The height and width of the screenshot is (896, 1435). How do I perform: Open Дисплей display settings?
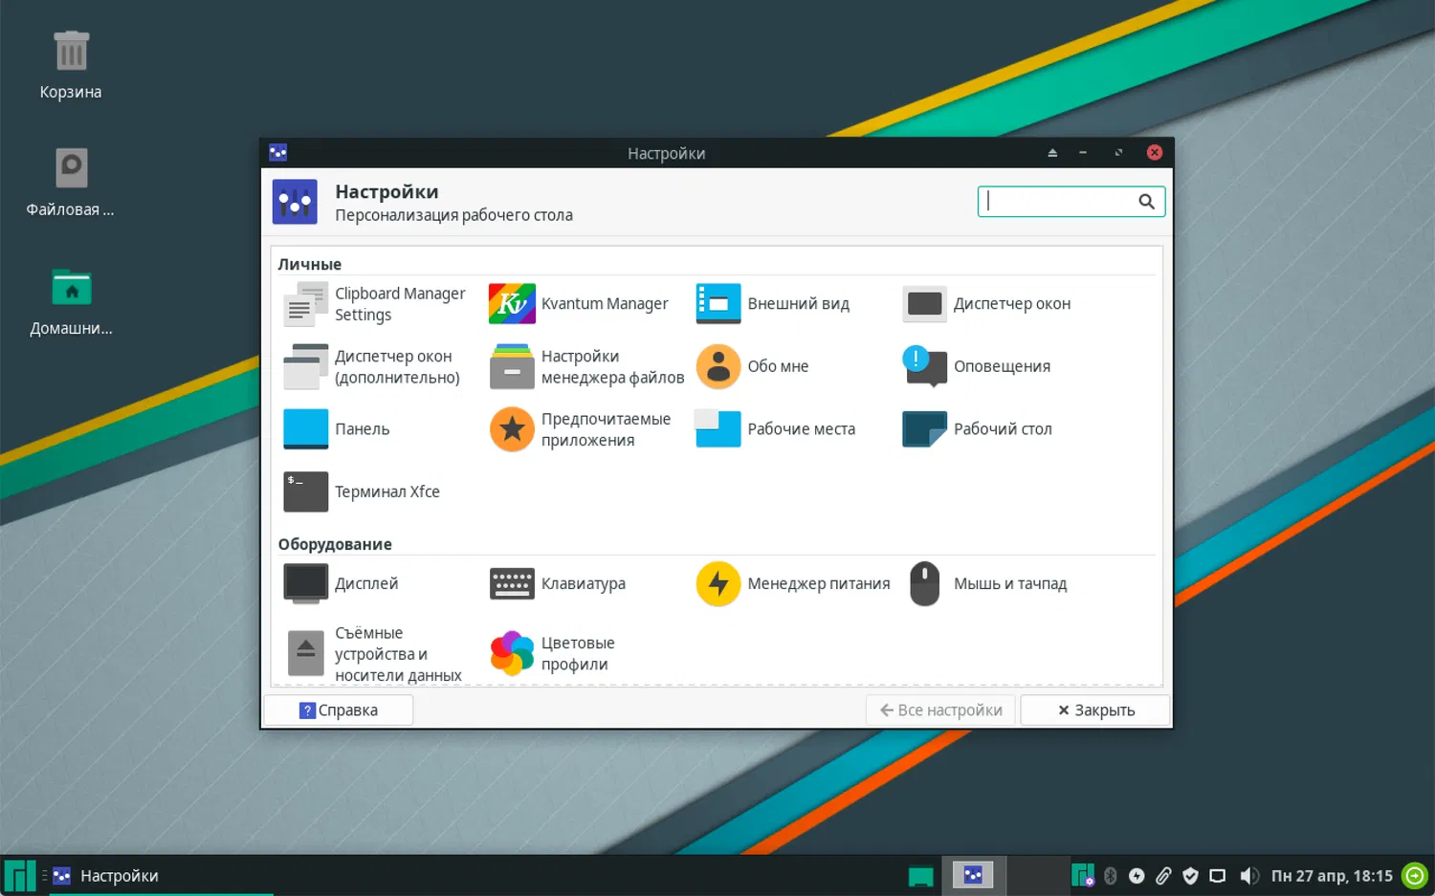point(342,583)
